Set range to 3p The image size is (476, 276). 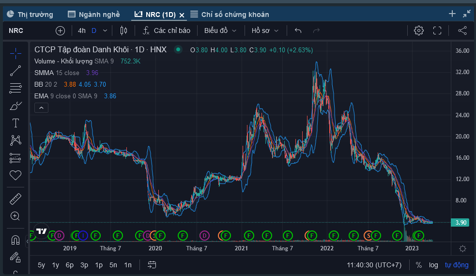pos(84,265)
